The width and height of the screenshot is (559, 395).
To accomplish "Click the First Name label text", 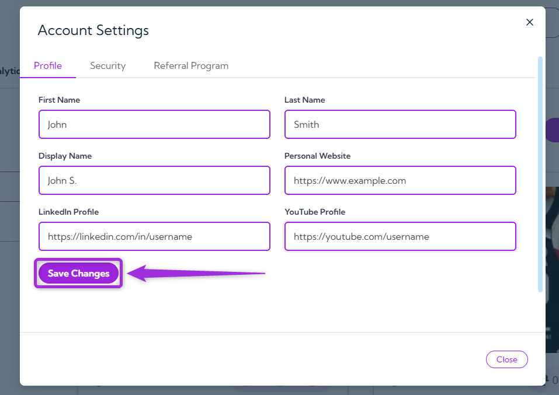I will (x=59, y=100).
